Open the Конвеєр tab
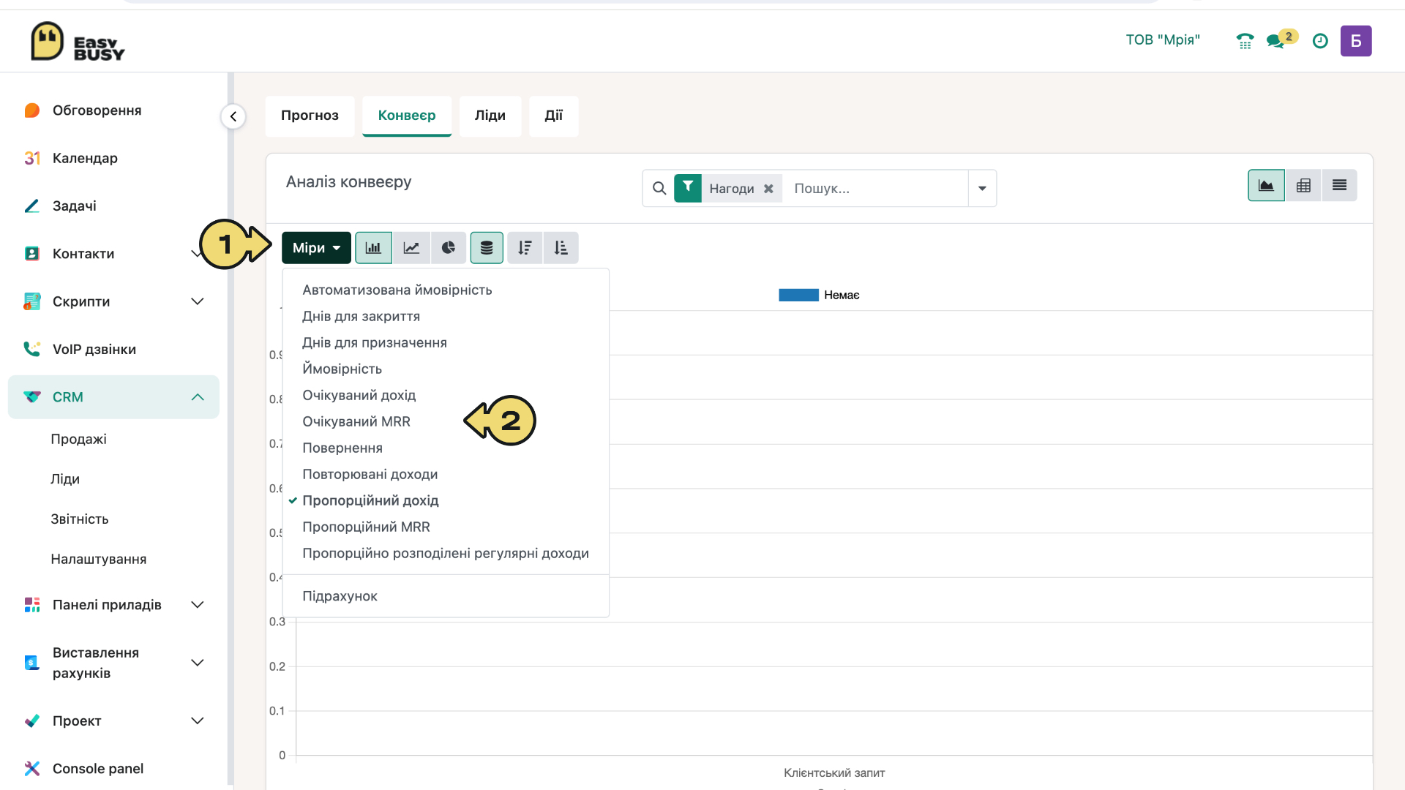 [x=407, y=116]
